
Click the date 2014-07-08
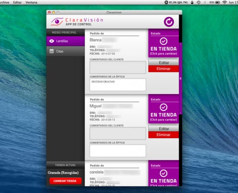tap(108, 54)
